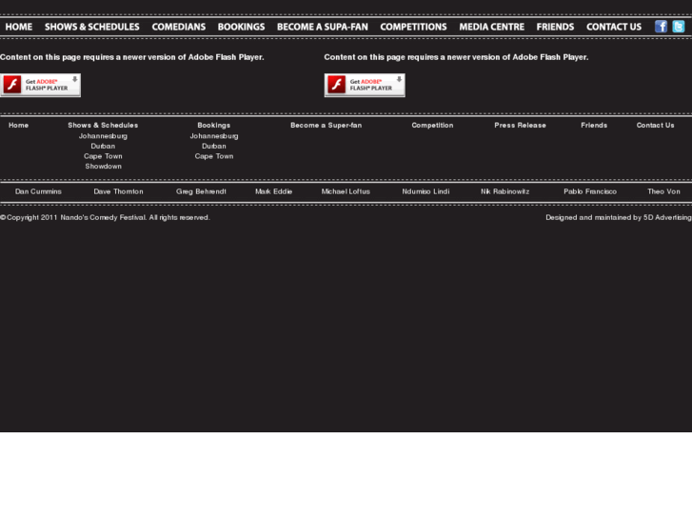Viewport: 692px width, 519px height.
Task: Click the Copyright 2011 Nando's Comedy Festival text
Action: pos(105,218)
